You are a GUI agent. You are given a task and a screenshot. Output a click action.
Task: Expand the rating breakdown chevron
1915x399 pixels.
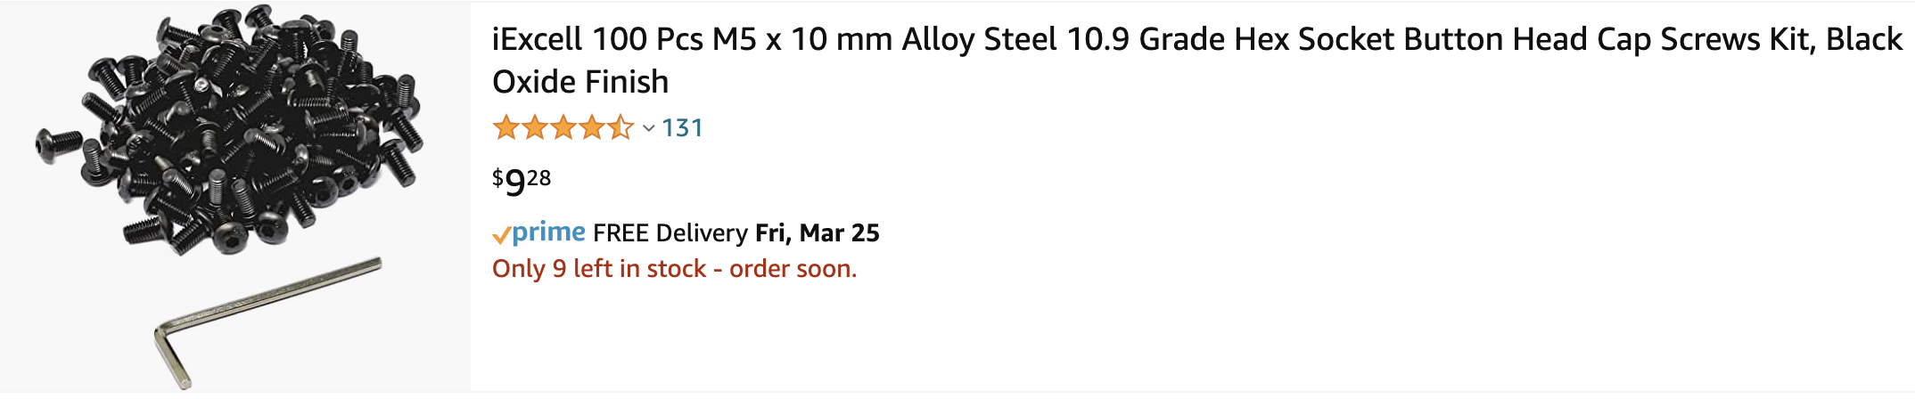[648, 129]
